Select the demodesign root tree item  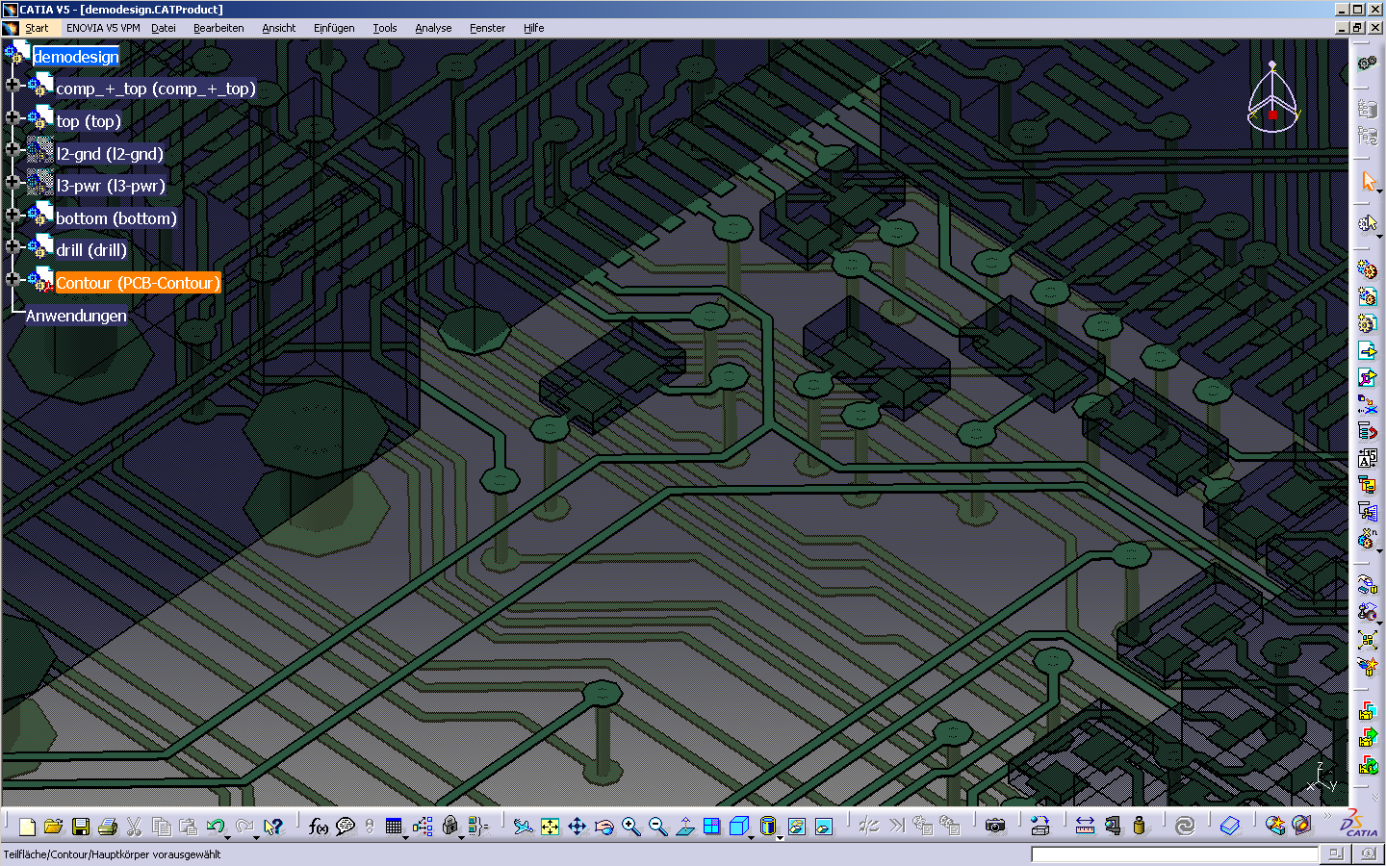(x=76, y=57)
